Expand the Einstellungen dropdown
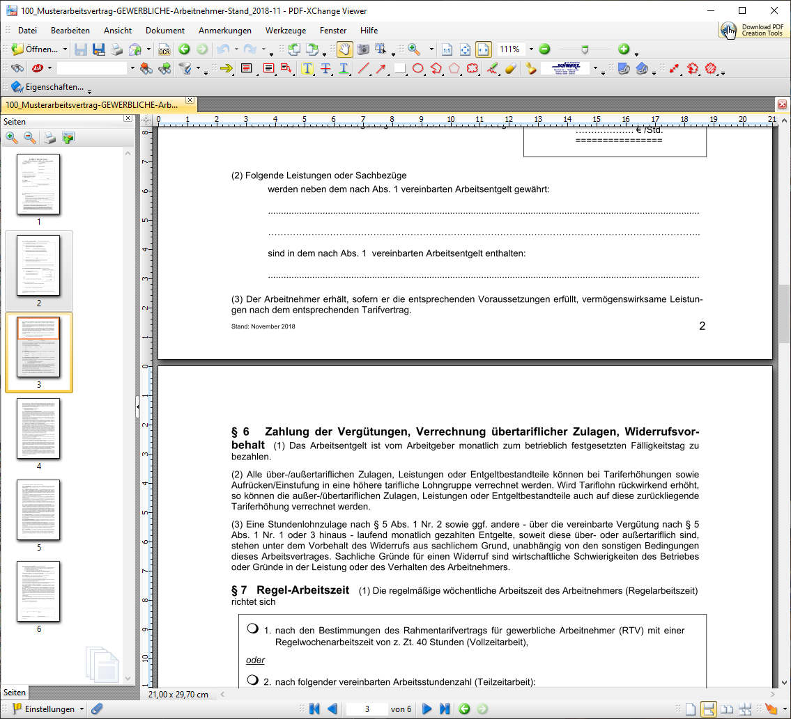Screen dimensions: 791x719 tap(82, 709)
